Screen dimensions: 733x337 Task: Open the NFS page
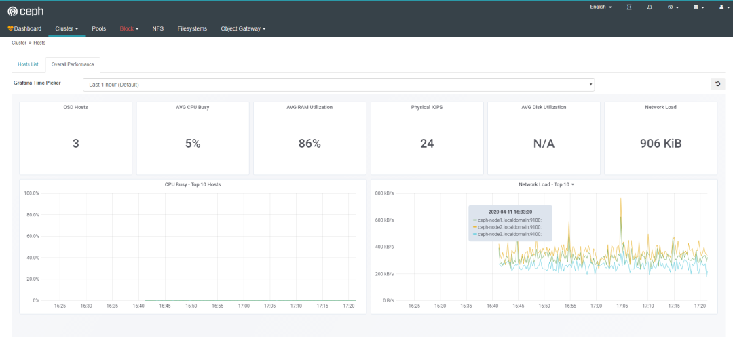click(x=158, y=28)
